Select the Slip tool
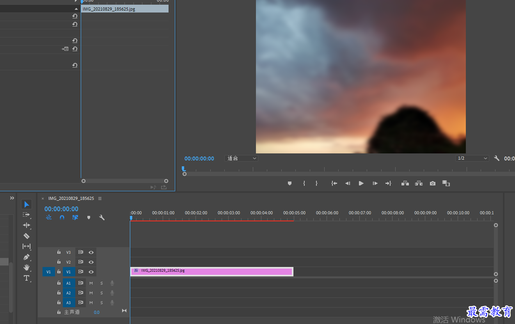 27,246
